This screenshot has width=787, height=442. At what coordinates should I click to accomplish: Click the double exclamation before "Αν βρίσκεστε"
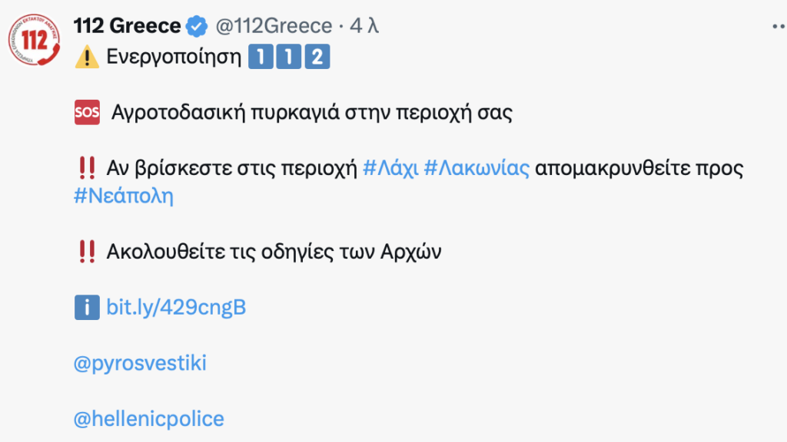point(87,169)
